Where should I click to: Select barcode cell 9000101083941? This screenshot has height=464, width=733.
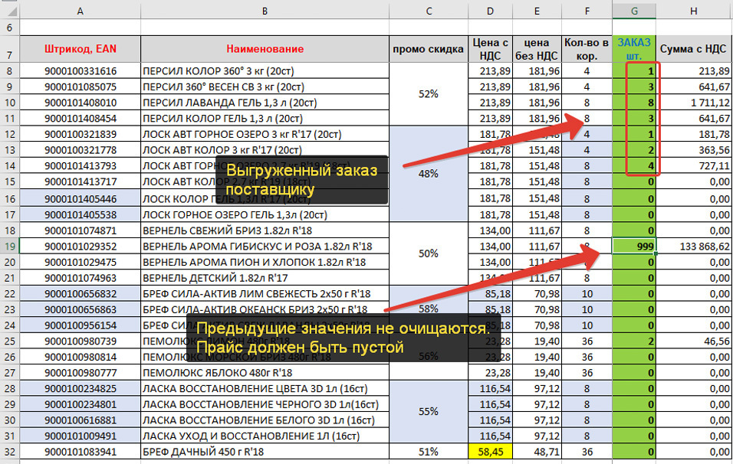tap(80, 452)
